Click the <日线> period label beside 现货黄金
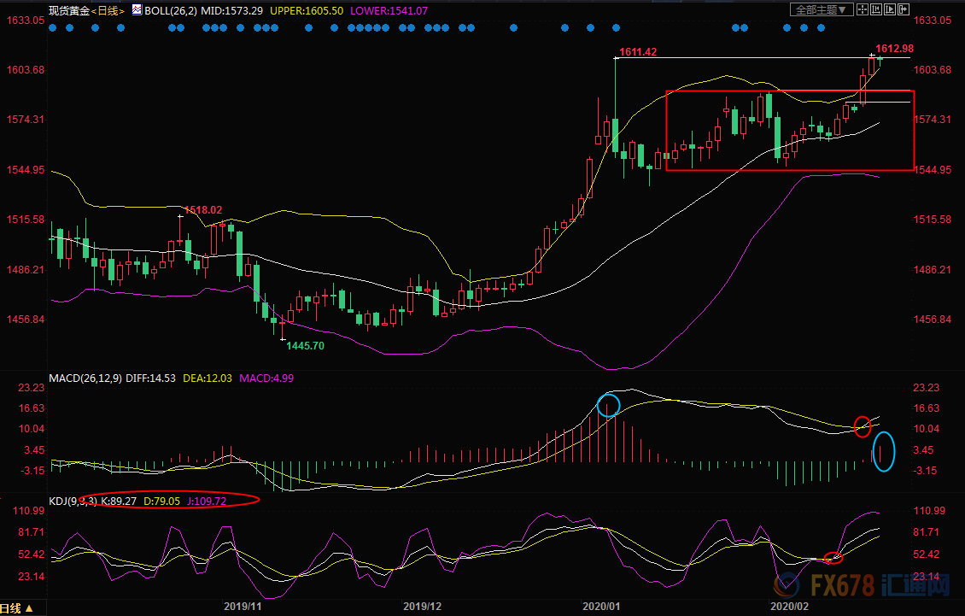Screen dimensions: 965x616 click(108, 11)
